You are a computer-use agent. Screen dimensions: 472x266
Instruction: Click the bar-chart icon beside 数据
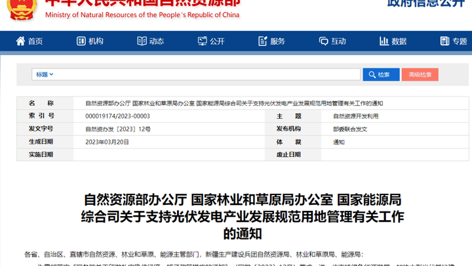coord(384,41)
